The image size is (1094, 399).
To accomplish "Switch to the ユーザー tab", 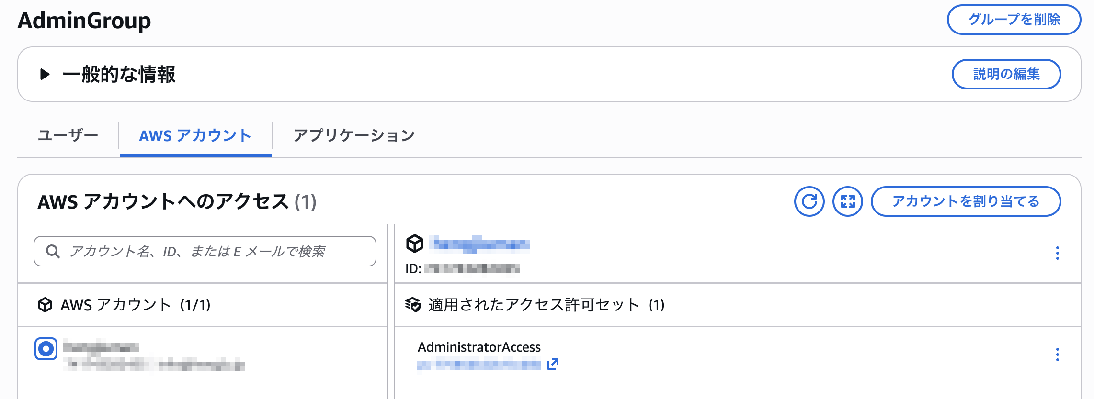I will 68,135.
